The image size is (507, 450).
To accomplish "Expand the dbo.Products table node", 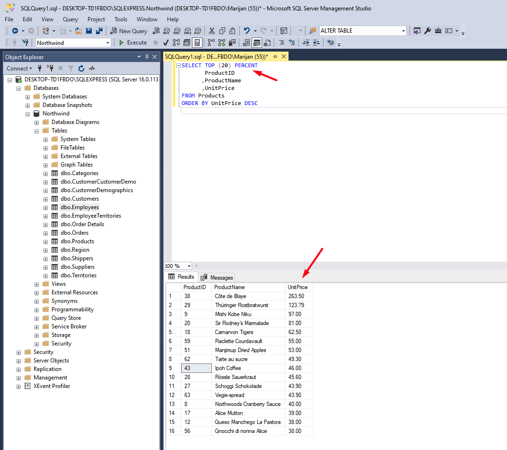I will point(45,242).
